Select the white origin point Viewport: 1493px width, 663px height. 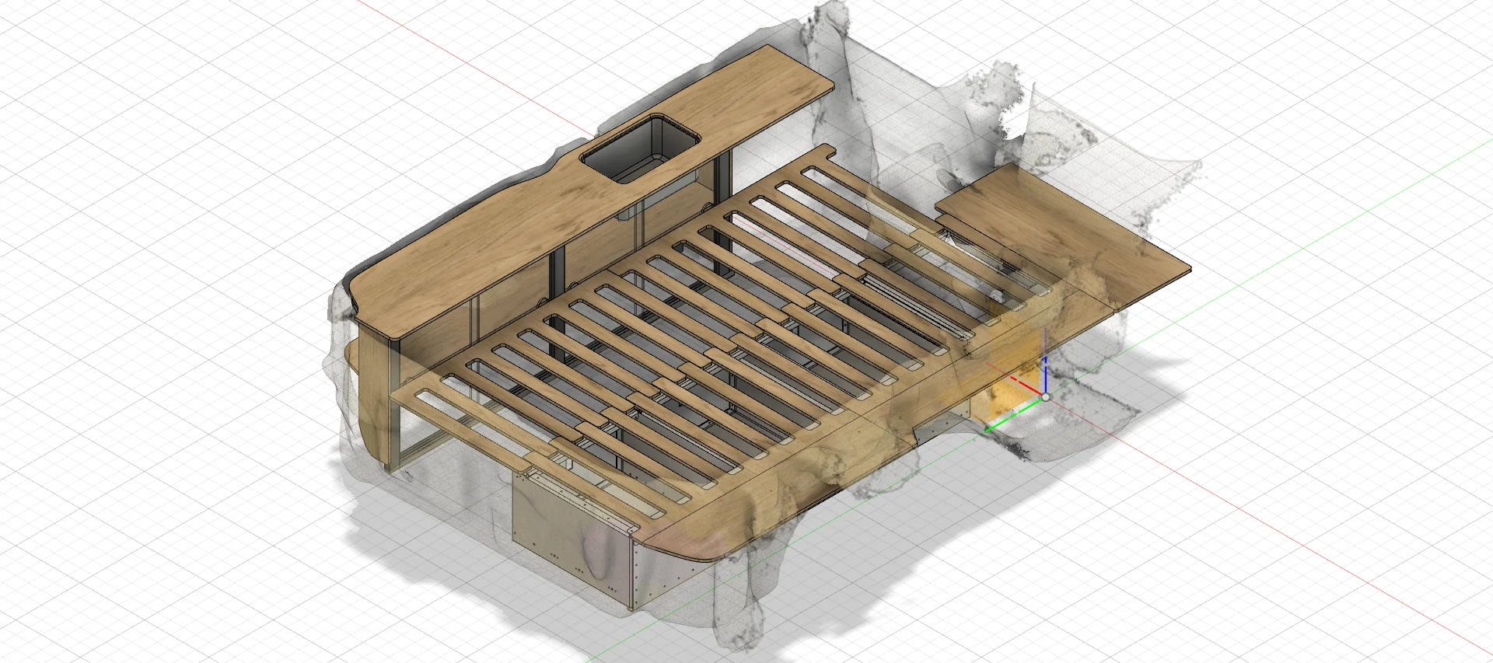point(1046,397)
